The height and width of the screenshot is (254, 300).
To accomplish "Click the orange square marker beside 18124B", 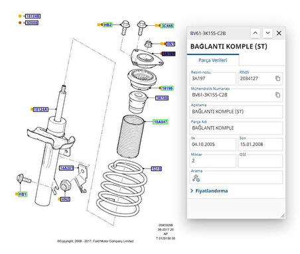I will click(20, 16).
